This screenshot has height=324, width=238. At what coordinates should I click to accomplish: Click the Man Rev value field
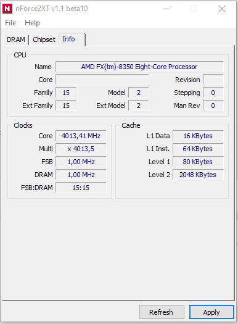click(213, 106)
